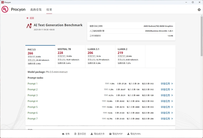Select the LLAMA 2 results tab

click(130, 56)
